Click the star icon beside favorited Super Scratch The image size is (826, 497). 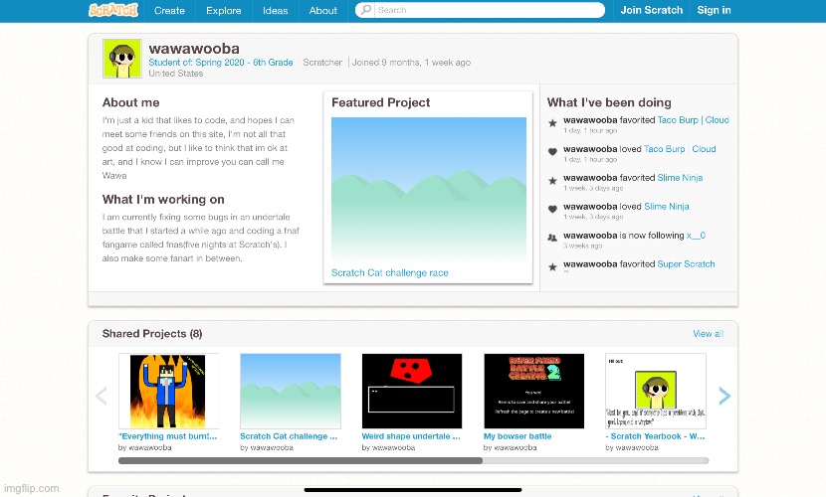552,267
